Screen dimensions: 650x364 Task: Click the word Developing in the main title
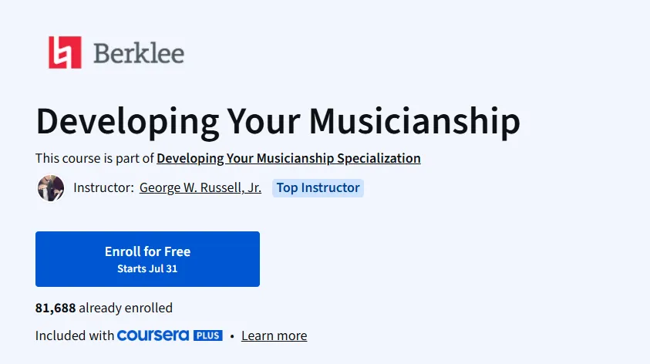pos(128,123)
